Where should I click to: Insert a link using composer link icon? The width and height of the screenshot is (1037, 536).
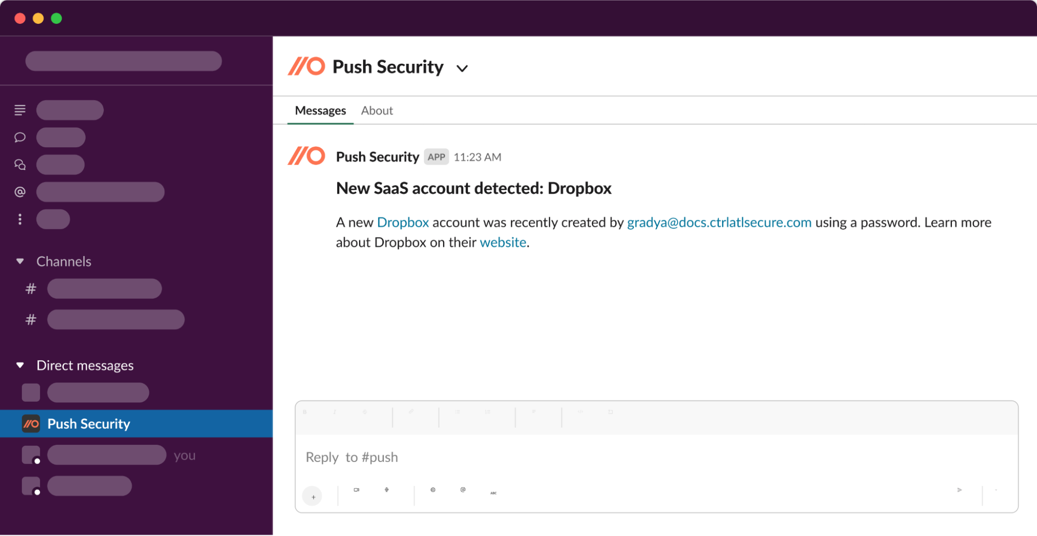tap(411, 412)
